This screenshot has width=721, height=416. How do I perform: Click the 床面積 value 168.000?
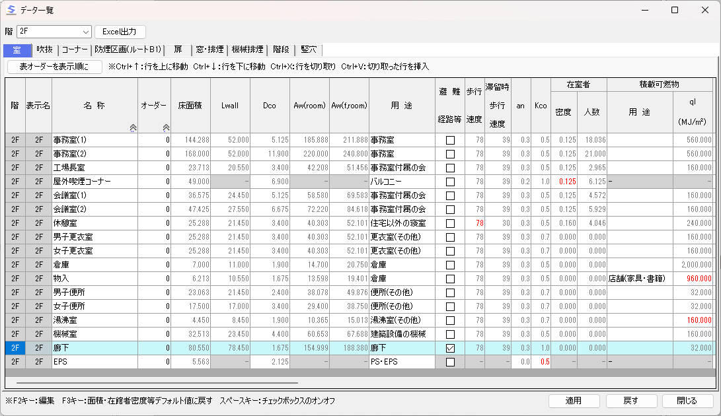coord(191,154)
